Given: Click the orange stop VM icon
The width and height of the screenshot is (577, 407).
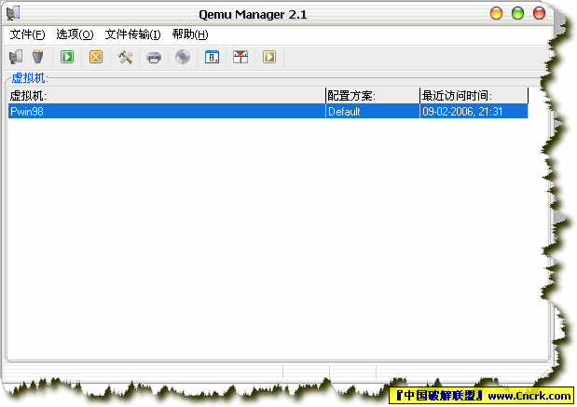Looking at the screenshot, I should [96, 57].
